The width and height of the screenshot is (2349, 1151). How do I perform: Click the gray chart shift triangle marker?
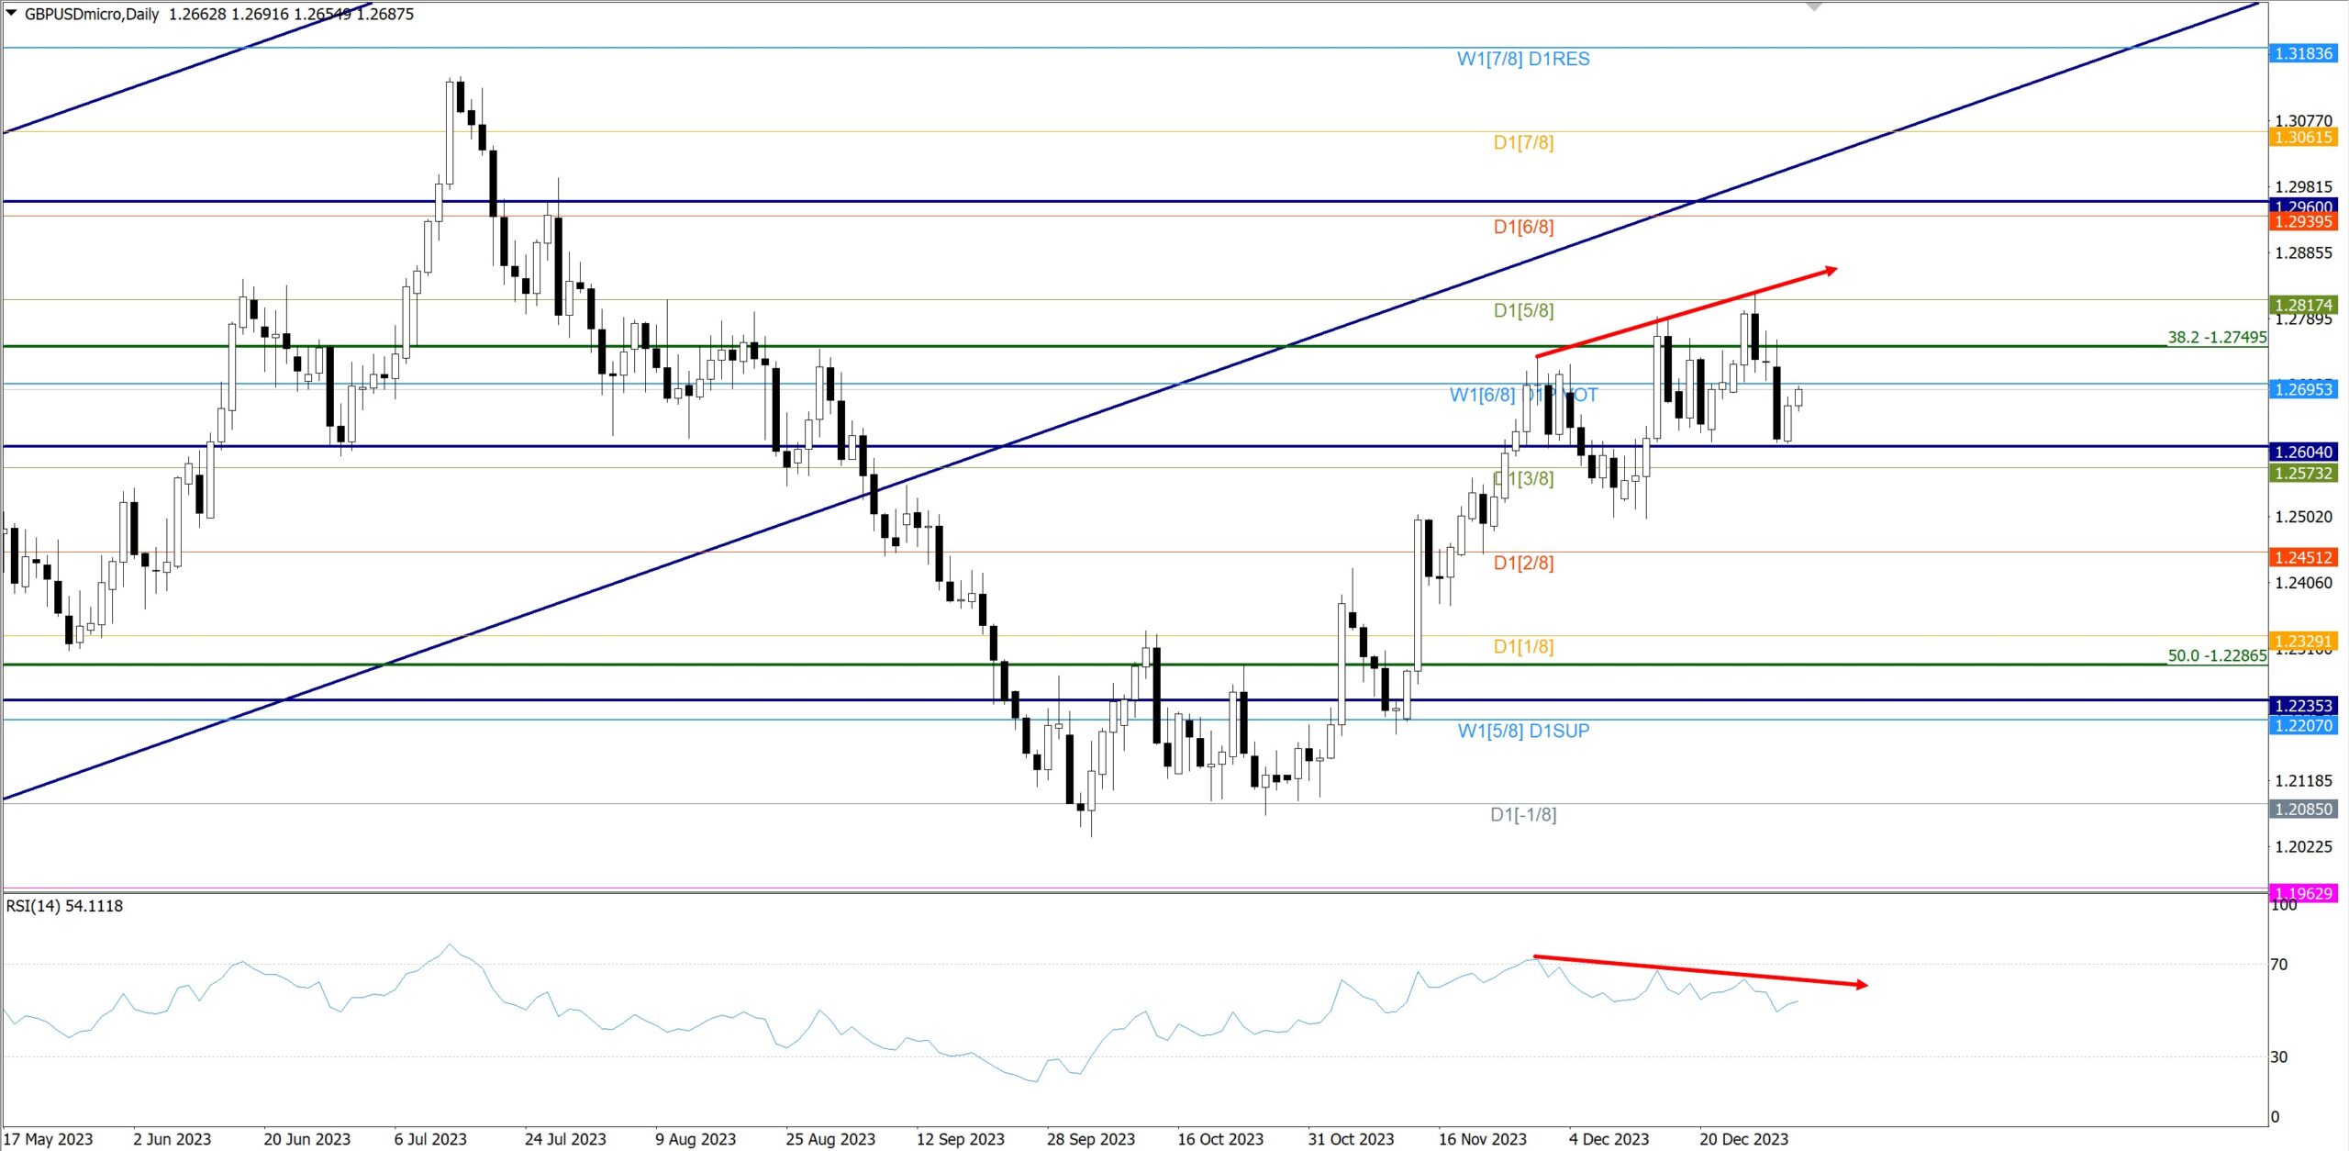[1813, 6]
